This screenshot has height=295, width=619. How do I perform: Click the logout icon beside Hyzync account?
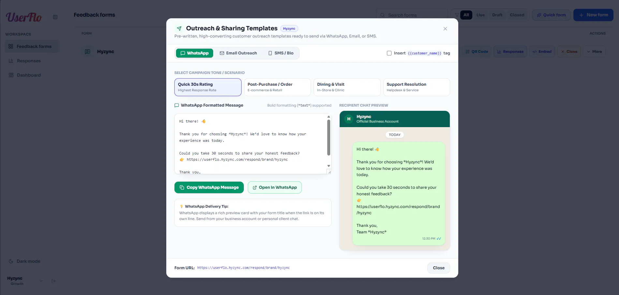click(x=53, y=281)
